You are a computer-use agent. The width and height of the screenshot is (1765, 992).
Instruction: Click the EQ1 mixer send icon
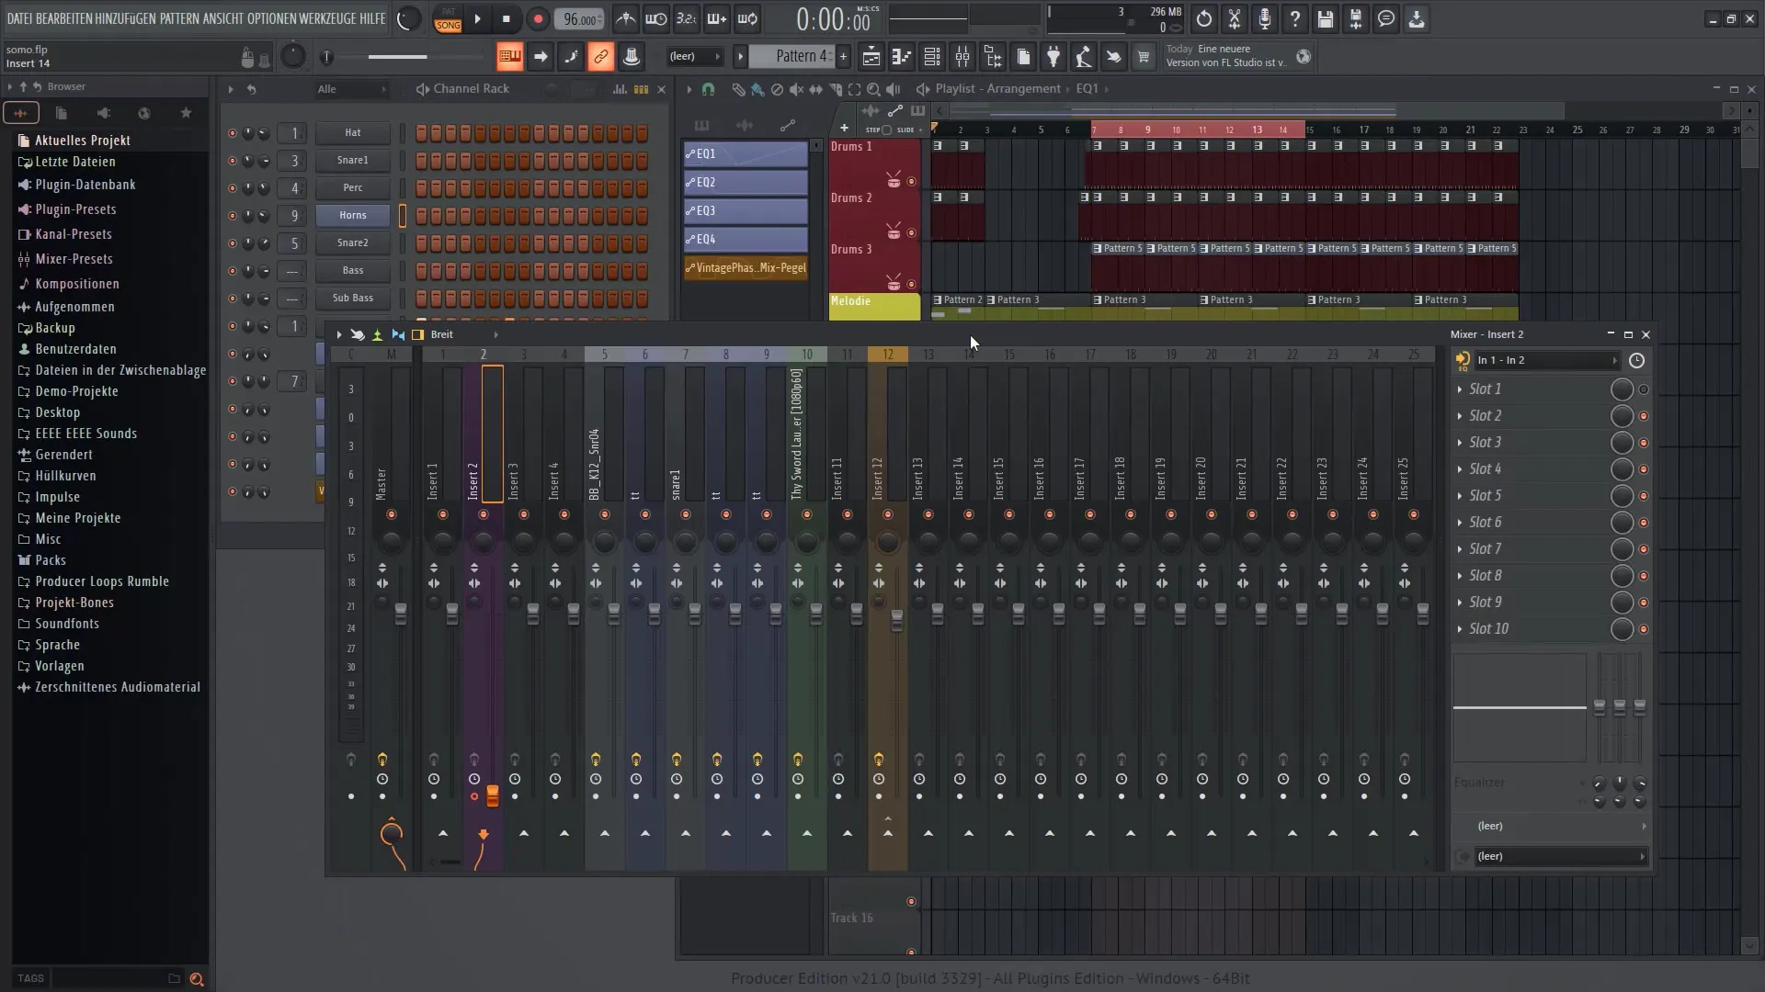pos(689,152)
